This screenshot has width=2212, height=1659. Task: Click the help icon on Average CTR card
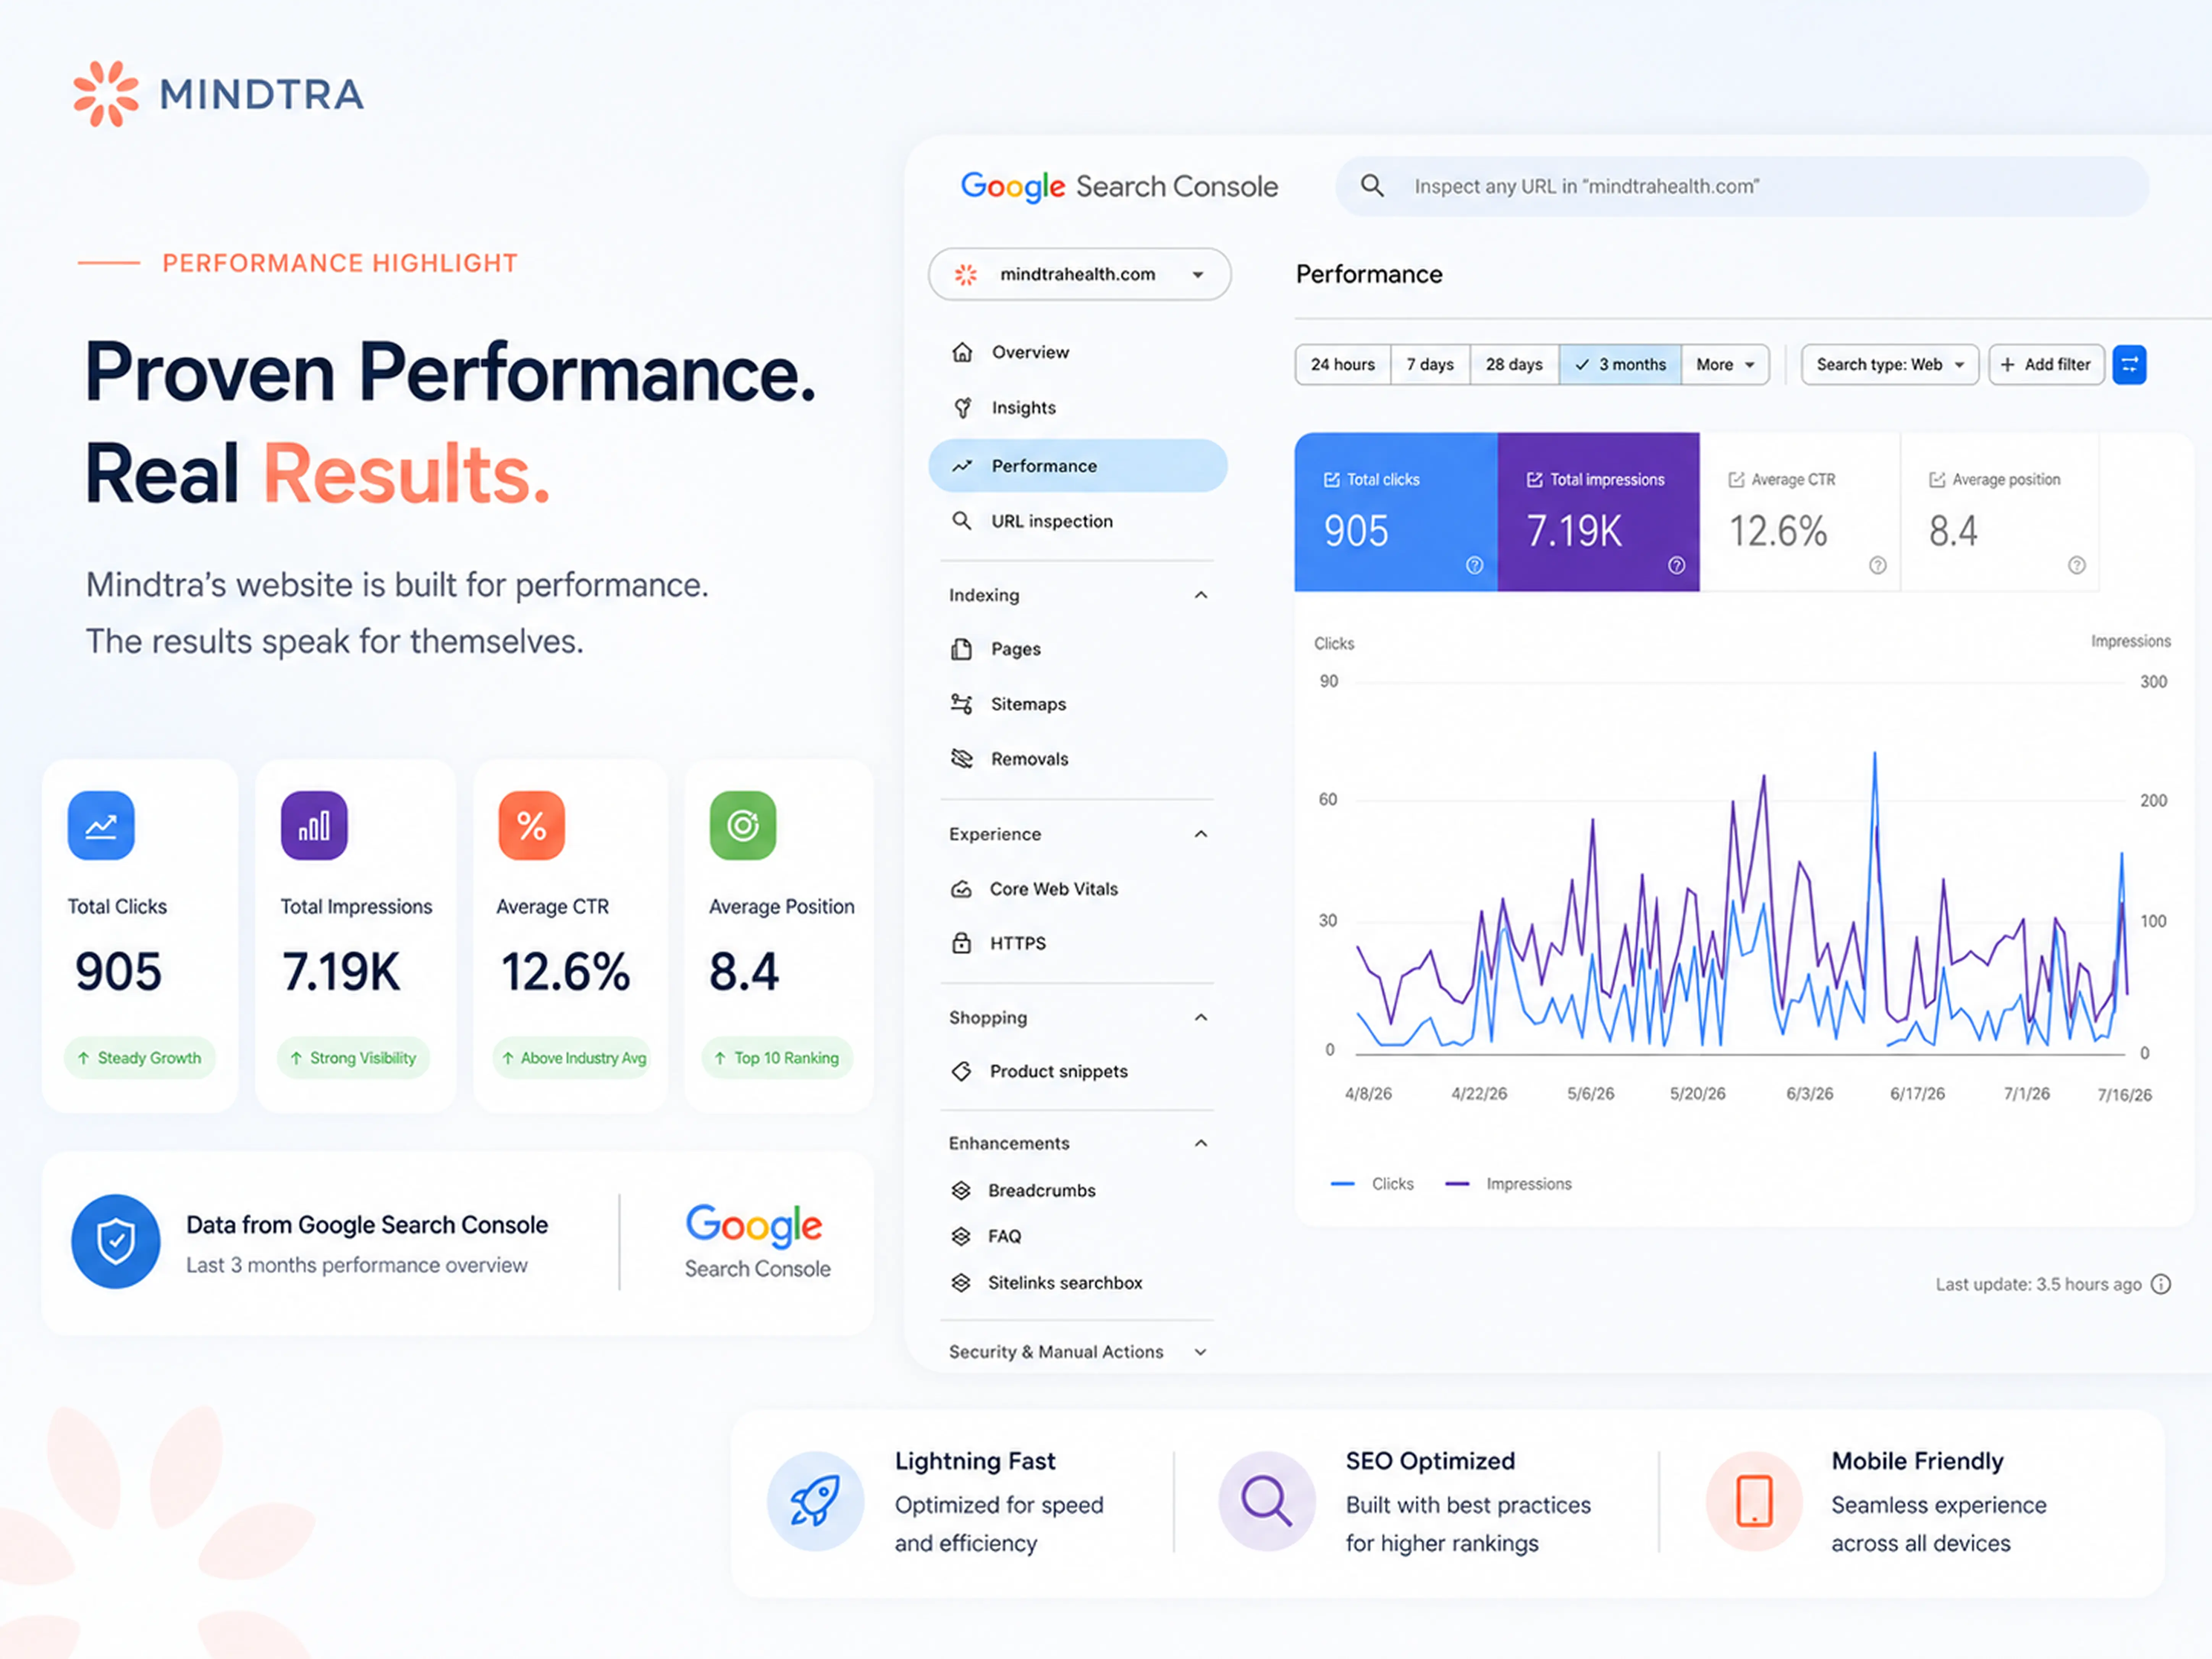(x=1878, y=565)
